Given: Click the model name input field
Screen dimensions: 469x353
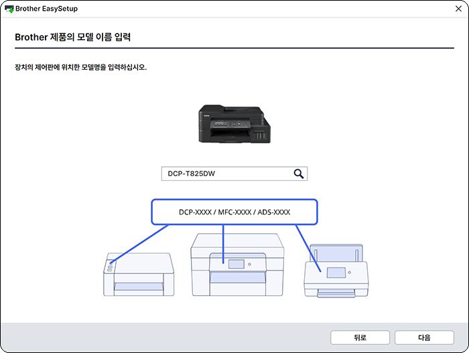Looking at the screenshot, I should (x=234, y=173).
